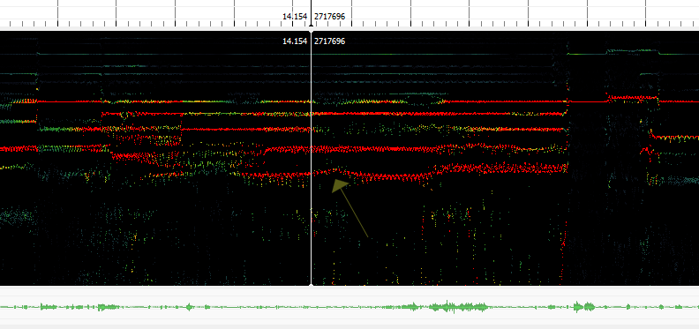Screen dimensions: 699x329
Task: Click the short raised red segment on the upper right
Action: (x=633, y=97)
